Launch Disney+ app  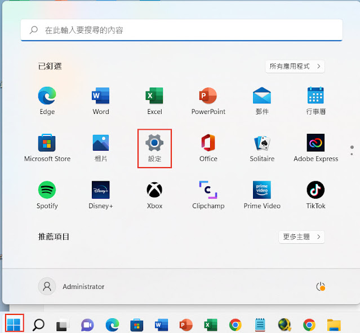click(x=101, y=195)
